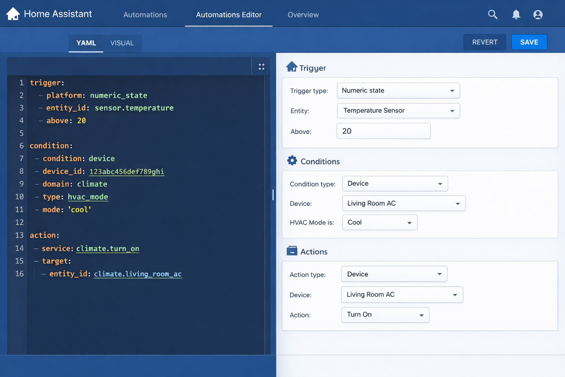The width and height of the screenshot is (565, 377).
Task: Click the 'Trigger type:' label
Action: [x=309, y=91]
